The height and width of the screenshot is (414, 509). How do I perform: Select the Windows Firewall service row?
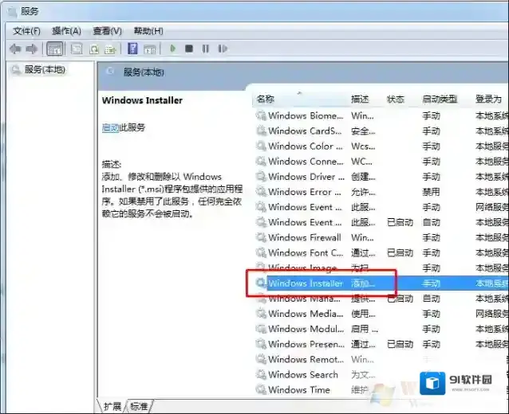pyautogui.click(x=304, y=237)
